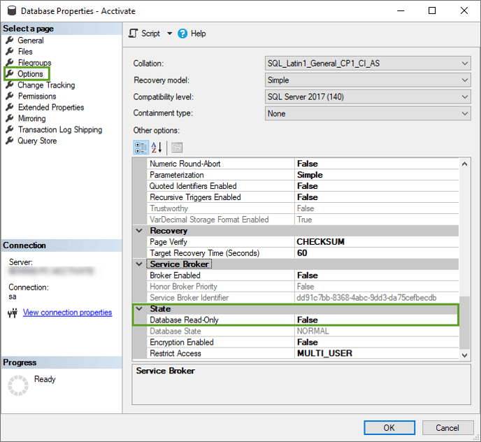Select the Options page
The image size is (481, 442).
point(30,74)
